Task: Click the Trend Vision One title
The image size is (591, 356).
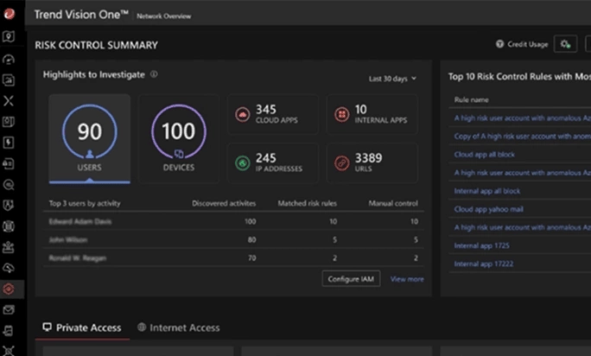Action: coord(81,15)
